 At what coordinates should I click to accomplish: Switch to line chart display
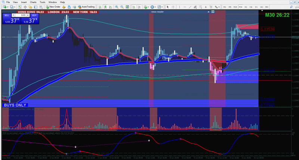(x=110, y=7)
